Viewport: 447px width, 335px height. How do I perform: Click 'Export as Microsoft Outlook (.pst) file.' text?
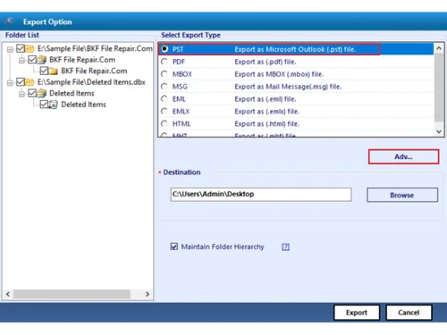(x=295, y=49)
